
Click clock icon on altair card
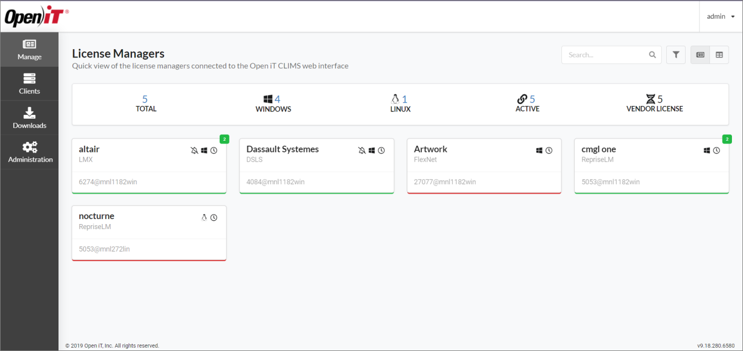(x=214, y=150)
